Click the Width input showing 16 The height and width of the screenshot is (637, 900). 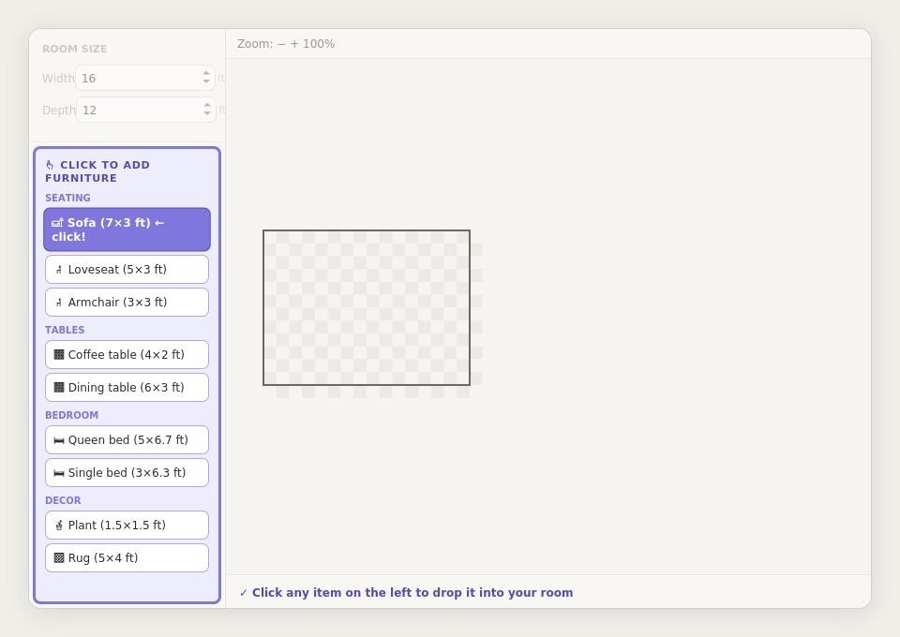pos(141,78)
